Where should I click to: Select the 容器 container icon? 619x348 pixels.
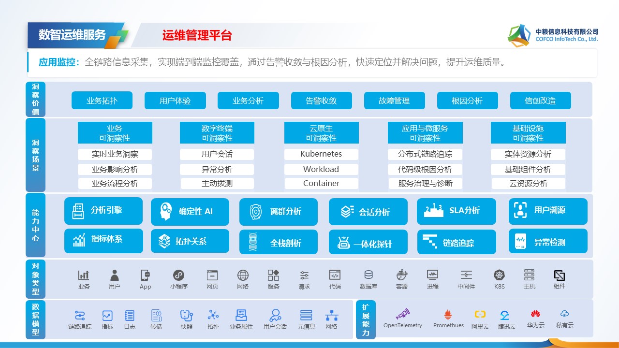401,275
